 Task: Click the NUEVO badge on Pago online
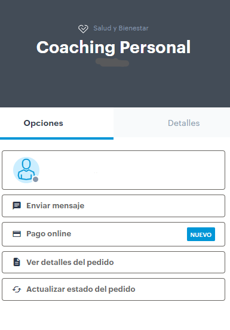pyautogui.click(x=201, y=235)
